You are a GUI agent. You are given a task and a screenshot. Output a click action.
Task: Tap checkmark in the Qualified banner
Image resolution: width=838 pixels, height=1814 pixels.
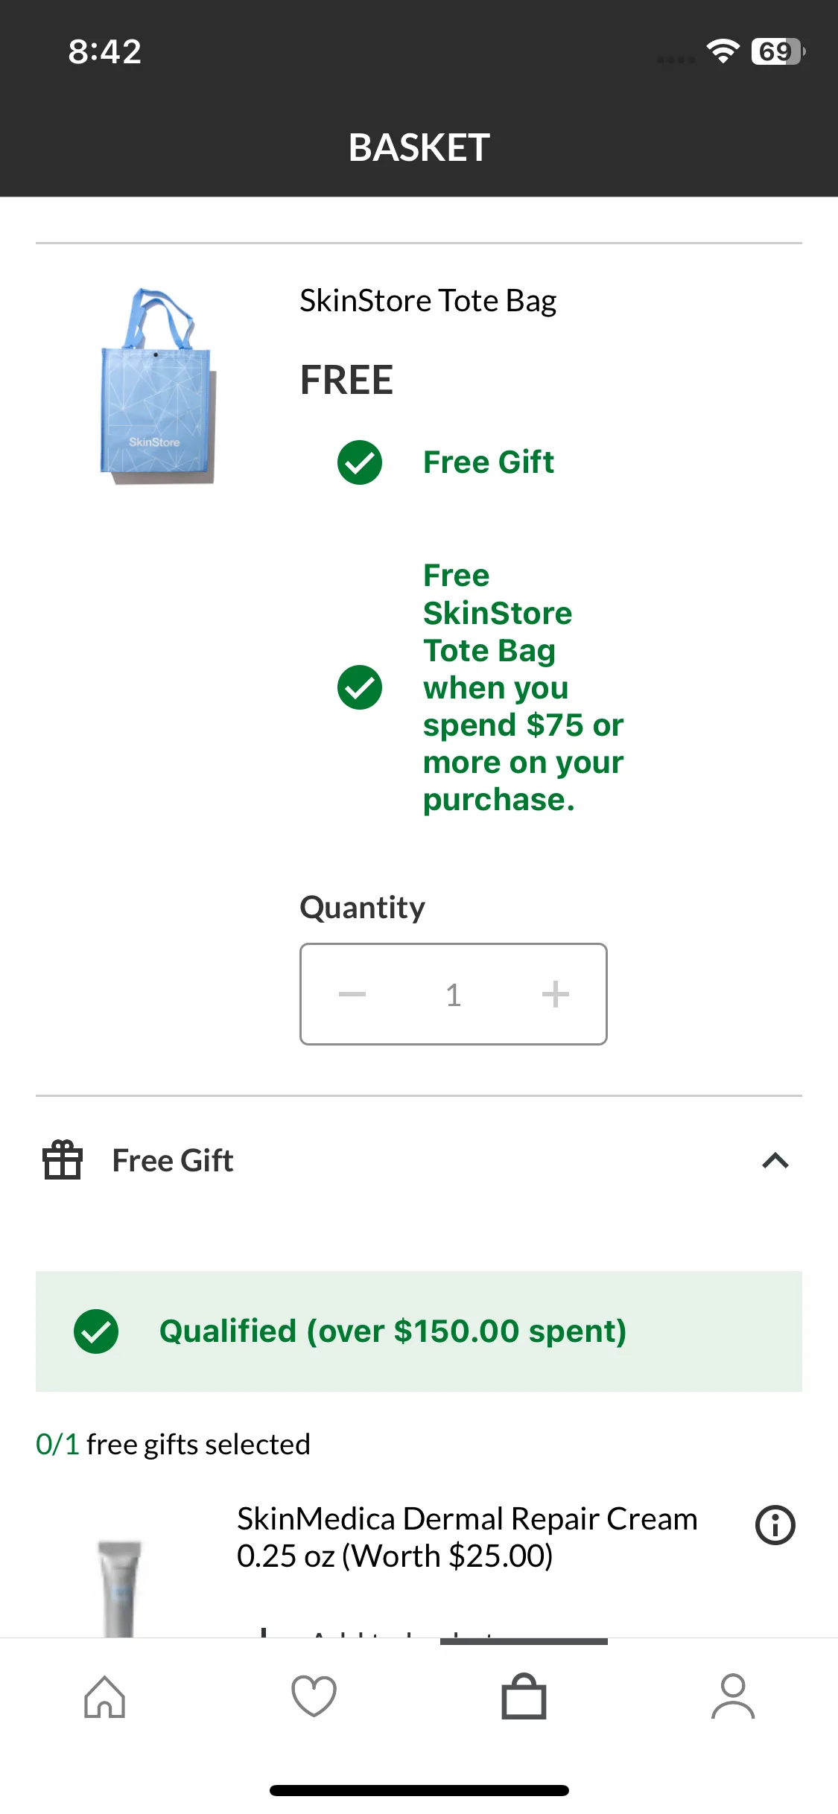pos(96,1331)
